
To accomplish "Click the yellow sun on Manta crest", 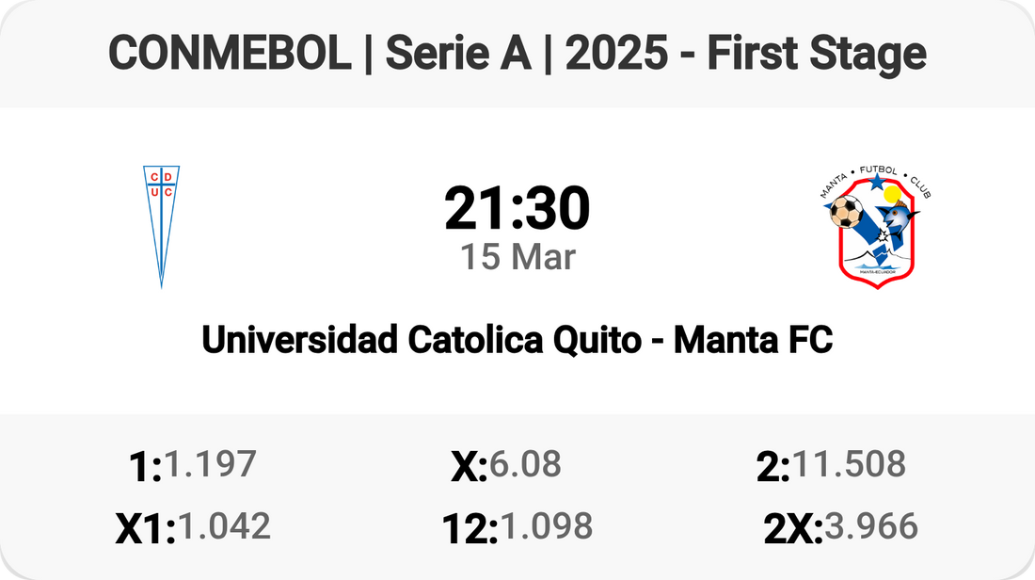I will point(892,195).
